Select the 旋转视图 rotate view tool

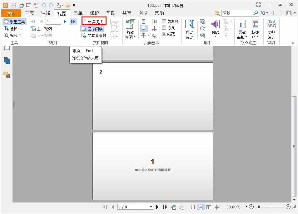[130, 28]
